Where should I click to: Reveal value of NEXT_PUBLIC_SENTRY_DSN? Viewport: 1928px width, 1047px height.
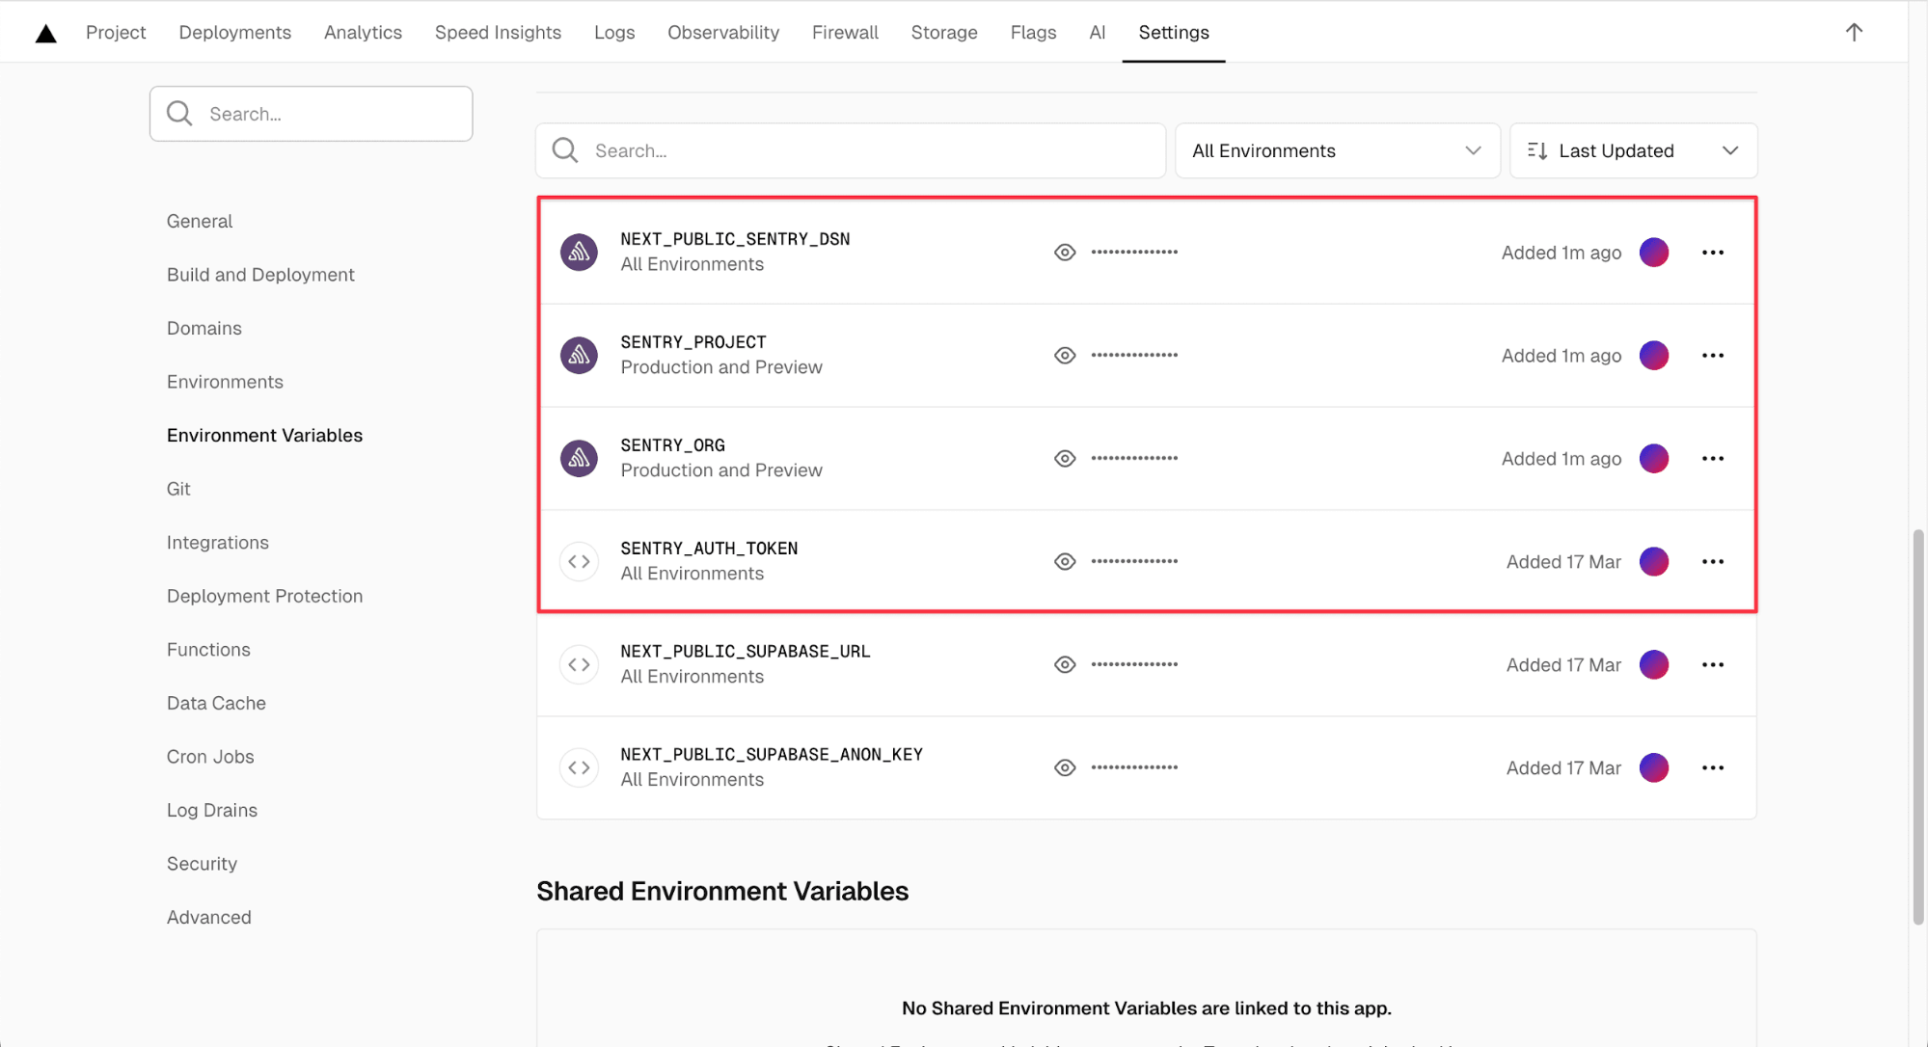coord(1065,253)
